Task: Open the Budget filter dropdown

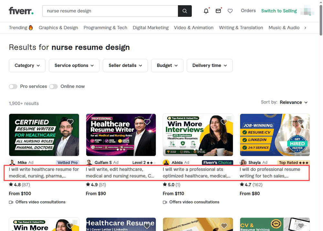Action: [167, 65]
